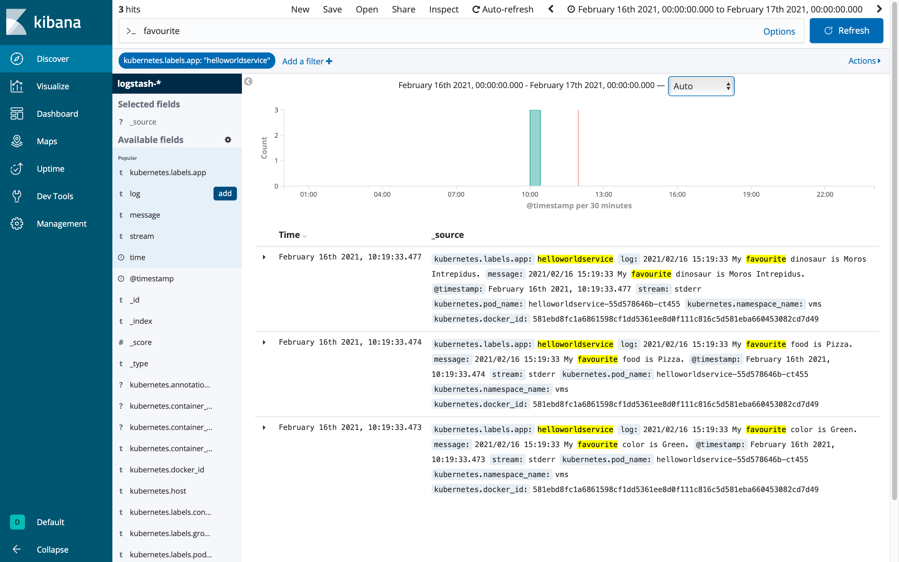The height and width of the screenshot is (562, 899).
Task: Open the Dashboard panel
Action: pos(57,114)
